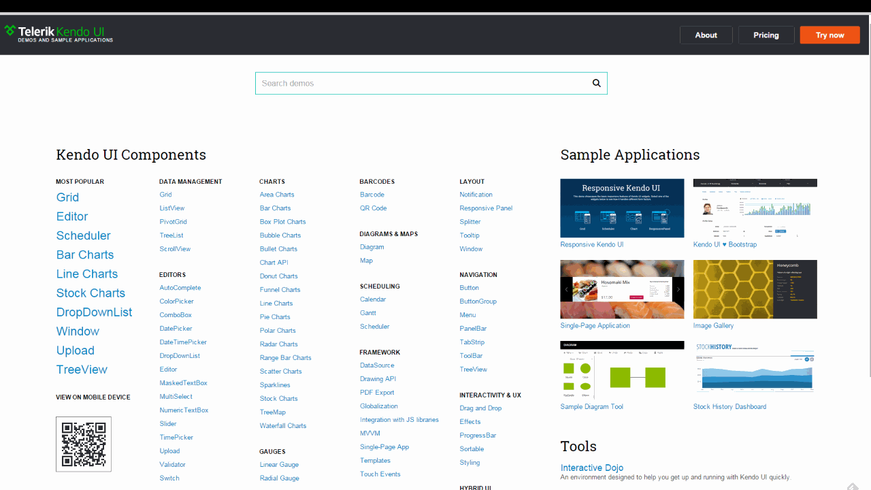Image resolution: width=871 pixels, height=490 pixels.
Task: Open the Stock History Dashboard thumbnail
Action: tap(755, 370)
